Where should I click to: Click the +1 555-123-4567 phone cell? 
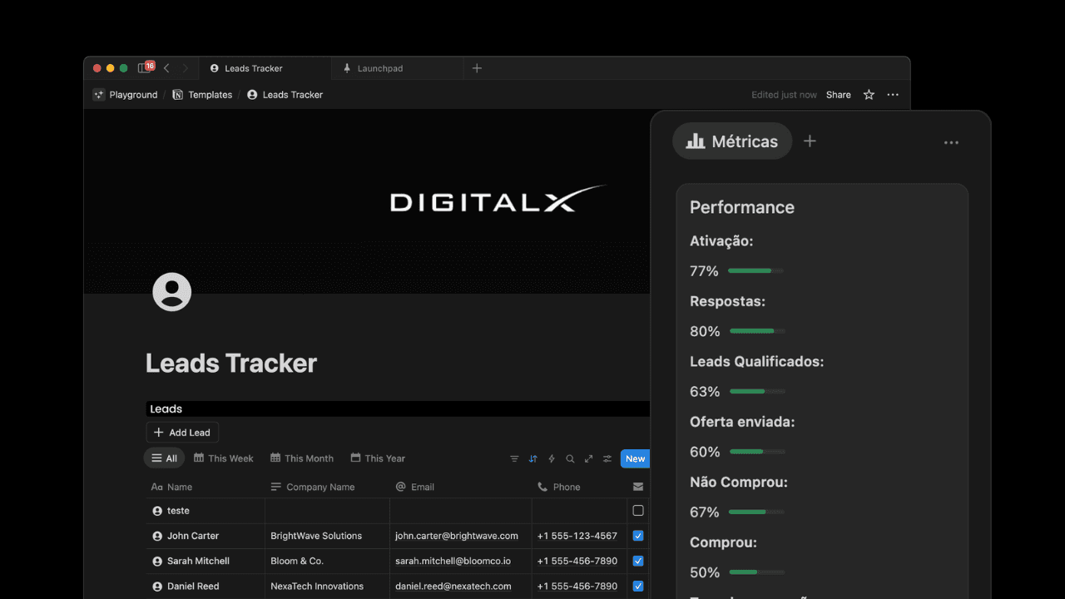pyautogui.click(x=579, y=536)
